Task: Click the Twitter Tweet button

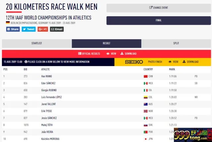Action: (x=29, y=29)
